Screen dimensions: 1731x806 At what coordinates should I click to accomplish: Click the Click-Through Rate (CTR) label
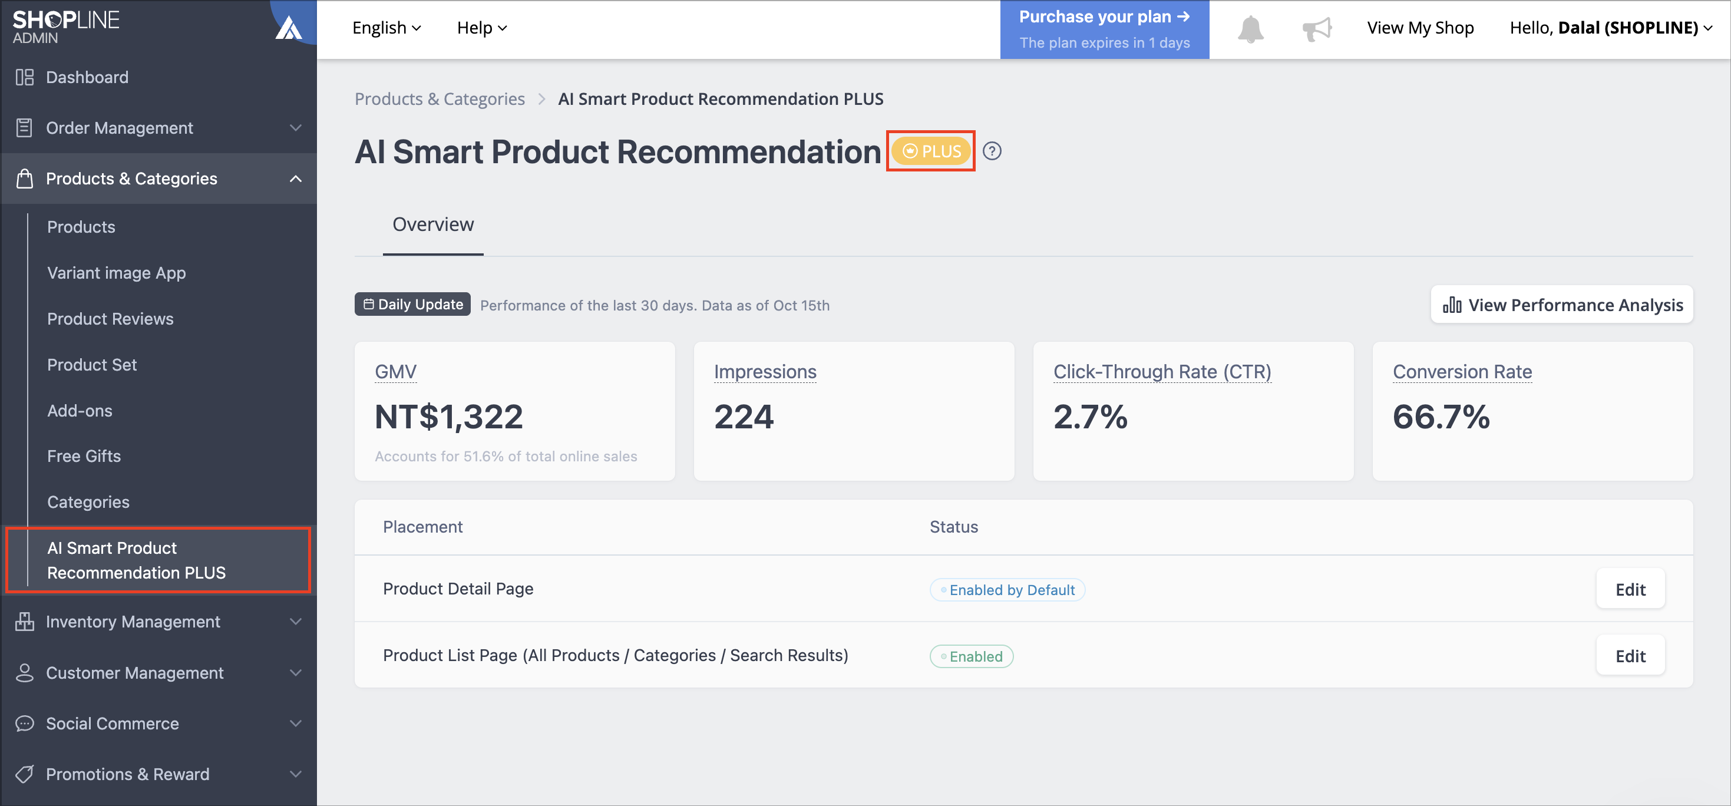1162,372
